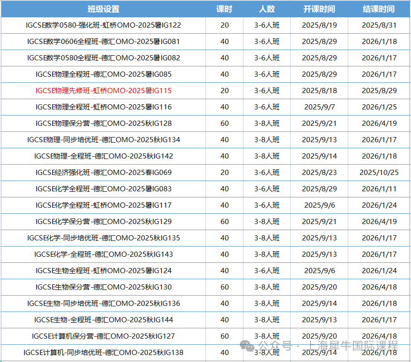Viewport: 411px width, 362px height.
Task: Select the IGCSE物理保分营-德汇OMO-2025秋IG128 cell
Action: pos(103,123)
